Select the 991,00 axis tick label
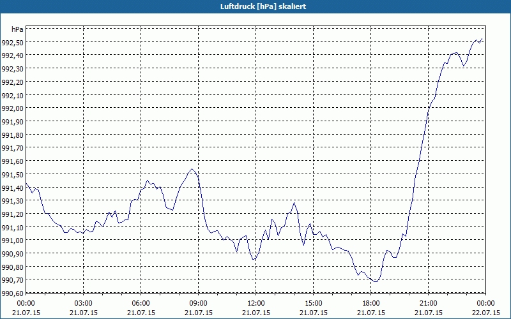Image resolution: width=511 pixels, height=319 pixels. pyautogui.click(x=12, y=241)
